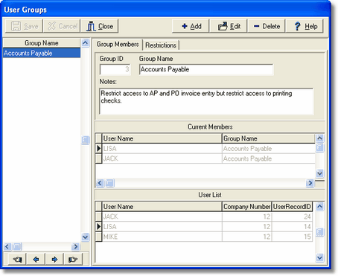Click UserRecordID column header

point(292,207)
